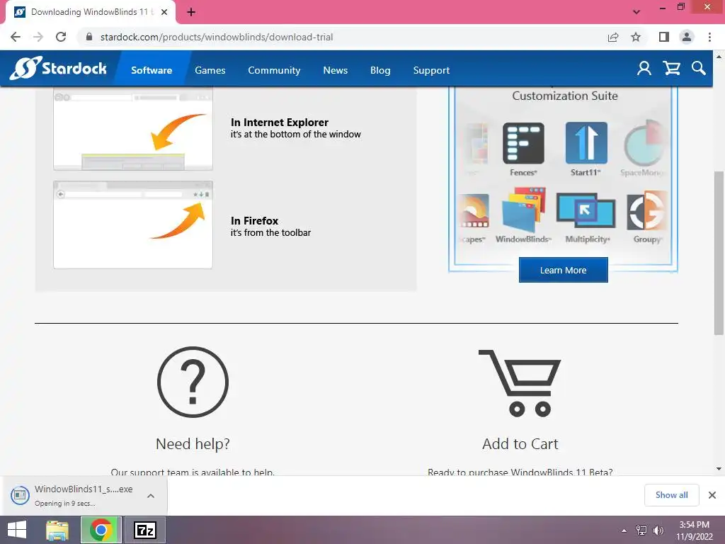Viewport: 725px width, 544px height.
Task: Select the WindowBlinds app icon
Action: pyautogui.click(x=524, y=210)
